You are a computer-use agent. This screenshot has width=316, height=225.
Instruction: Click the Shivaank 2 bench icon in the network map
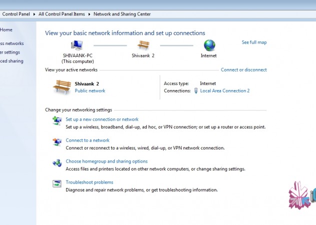click(143, 45)
